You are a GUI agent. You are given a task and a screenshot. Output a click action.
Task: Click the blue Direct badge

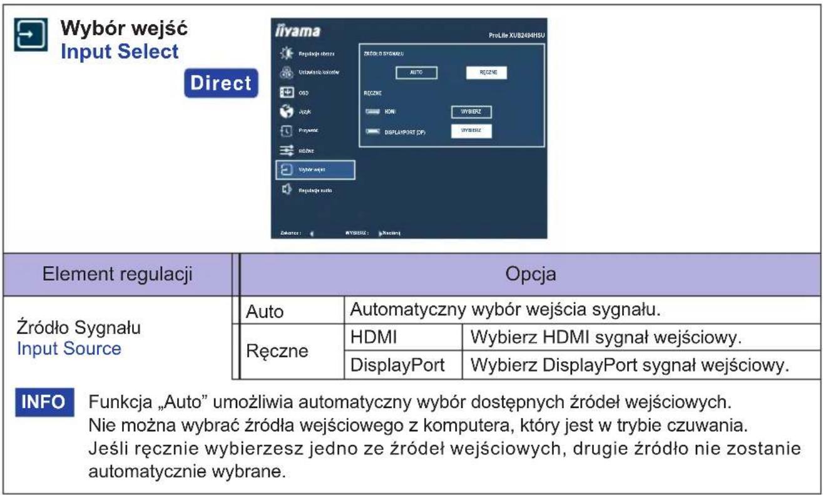point(221,83)
